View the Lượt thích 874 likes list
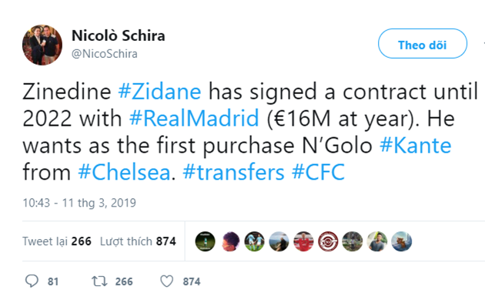 coord(138,241)
